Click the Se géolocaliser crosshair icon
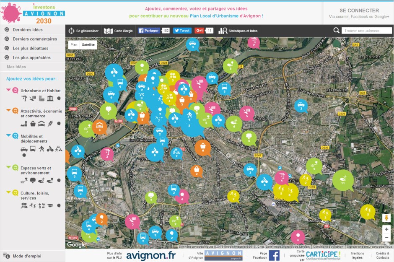 (72, 31)
